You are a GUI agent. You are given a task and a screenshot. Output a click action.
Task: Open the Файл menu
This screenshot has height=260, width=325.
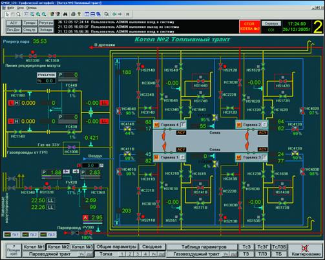10,8
